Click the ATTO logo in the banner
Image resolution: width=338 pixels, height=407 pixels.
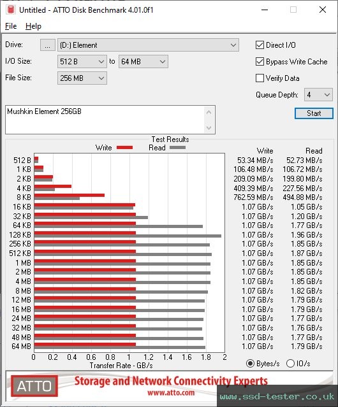click(x=34, y=386)
